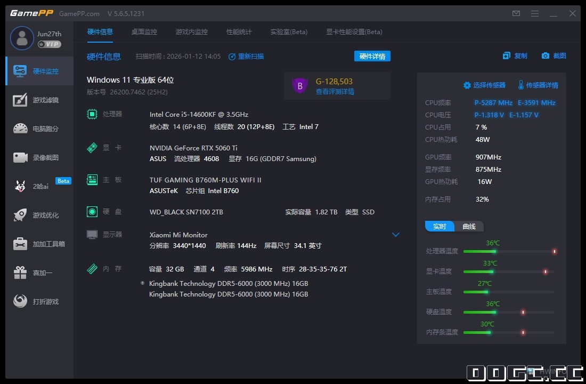Switch temperature view to 曲线 mode
Image resolution: width=586 pixels, height=384 pixels.
tap(469, 226)
